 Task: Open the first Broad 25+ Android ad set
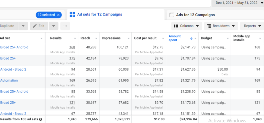coord(14,47)
